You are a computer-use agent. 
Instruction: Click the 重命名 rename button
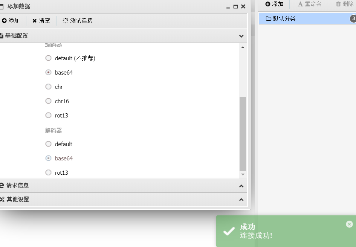[x=310, y=4]
